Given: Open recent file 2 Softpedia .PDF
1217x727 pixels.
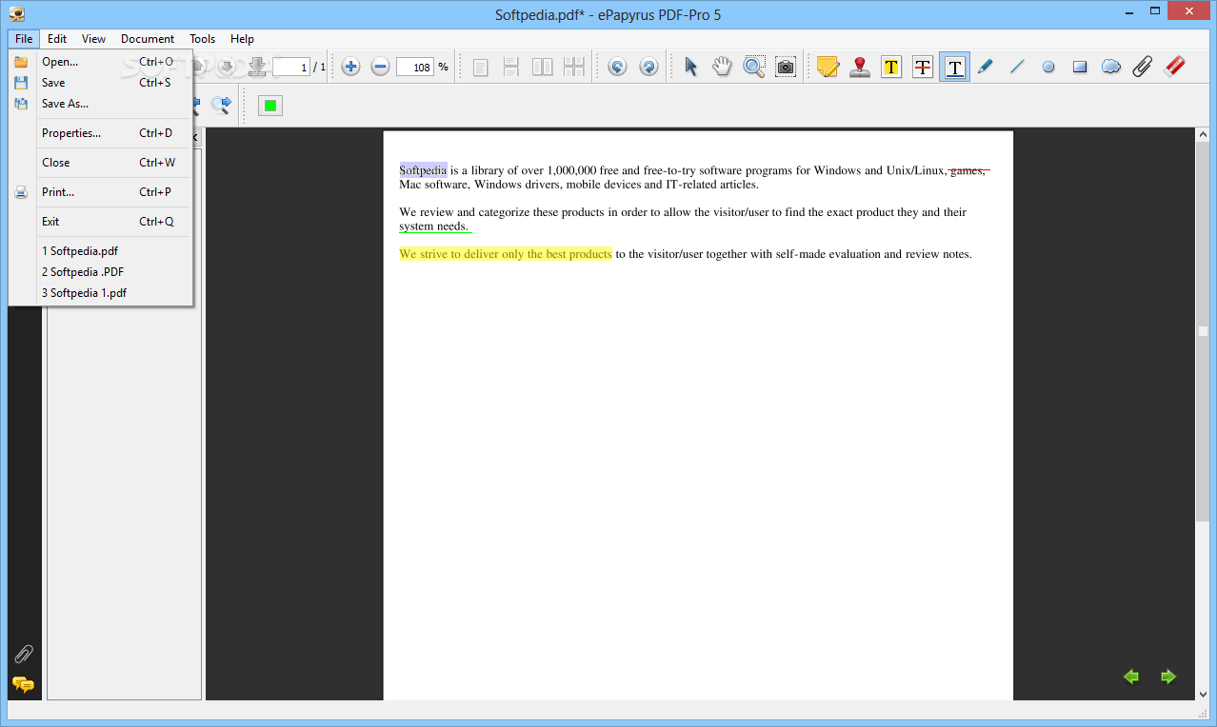Looking at the screenshot, I should tap(101, 272).
